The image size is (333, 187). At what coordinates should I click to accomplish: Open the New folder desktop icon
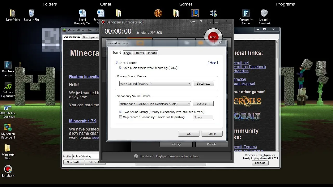(13, 15)
